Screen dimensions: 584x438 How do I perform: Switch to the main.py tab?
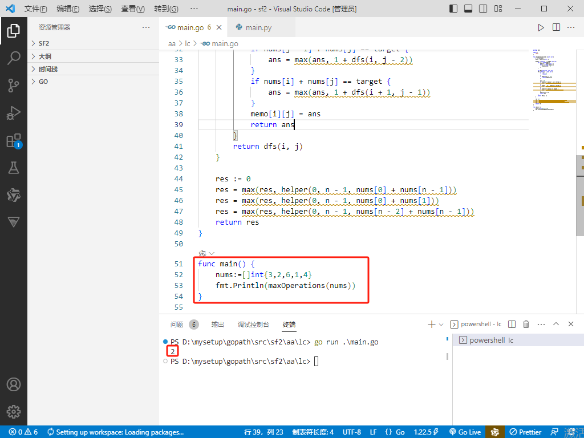pos(260,27)
